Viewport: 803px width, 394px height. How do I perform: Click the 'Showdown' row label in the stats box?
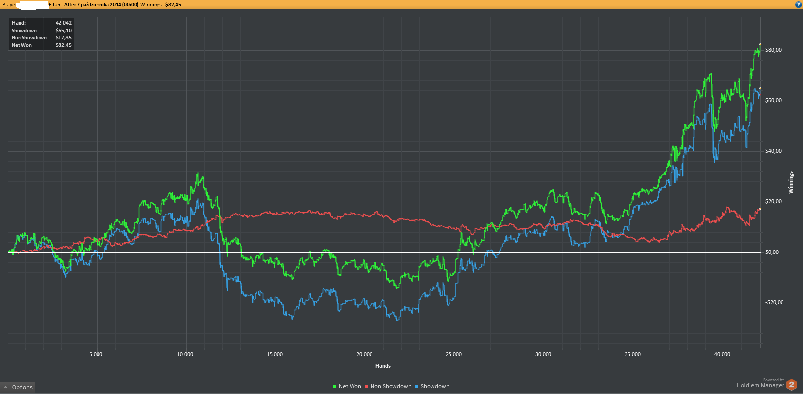(x=24, y=30)
